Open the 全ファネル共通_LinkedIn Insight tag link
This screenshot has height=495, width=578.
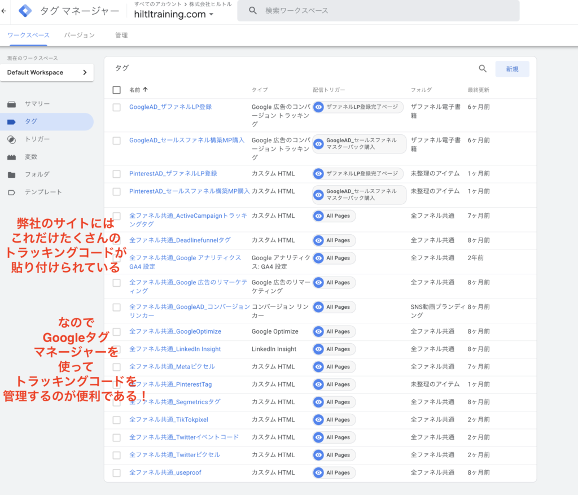point(175,349)
